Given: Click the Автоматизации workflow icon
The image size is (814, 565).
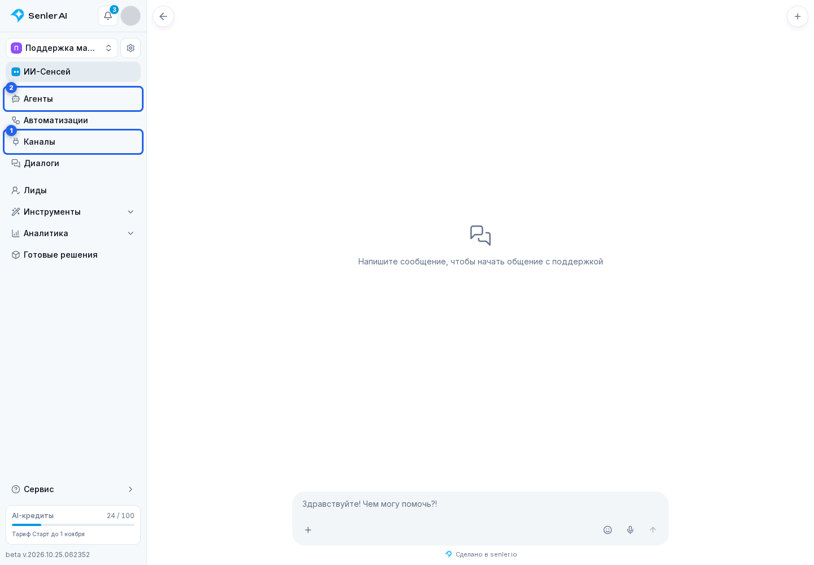Looking at the screenshot, I should click(16, 120).
